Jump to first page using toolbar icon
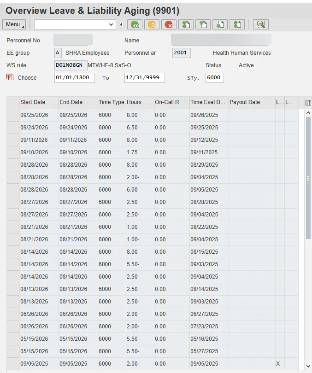312x373 pixels. coord(186,24)
